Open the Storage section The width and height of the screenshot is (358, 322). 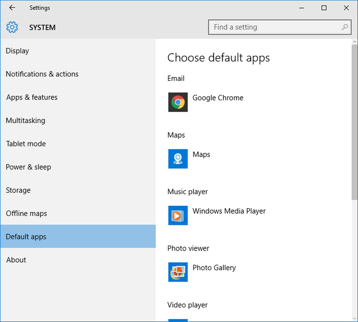78,190
